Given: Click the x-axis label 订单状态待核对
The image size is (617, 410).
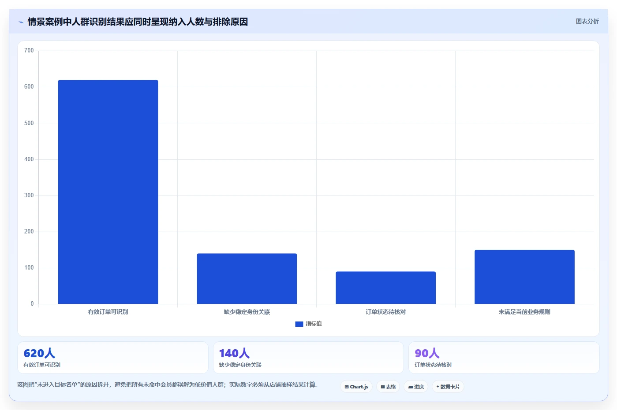Looking at the screenshot, I should tap(385, 312).
